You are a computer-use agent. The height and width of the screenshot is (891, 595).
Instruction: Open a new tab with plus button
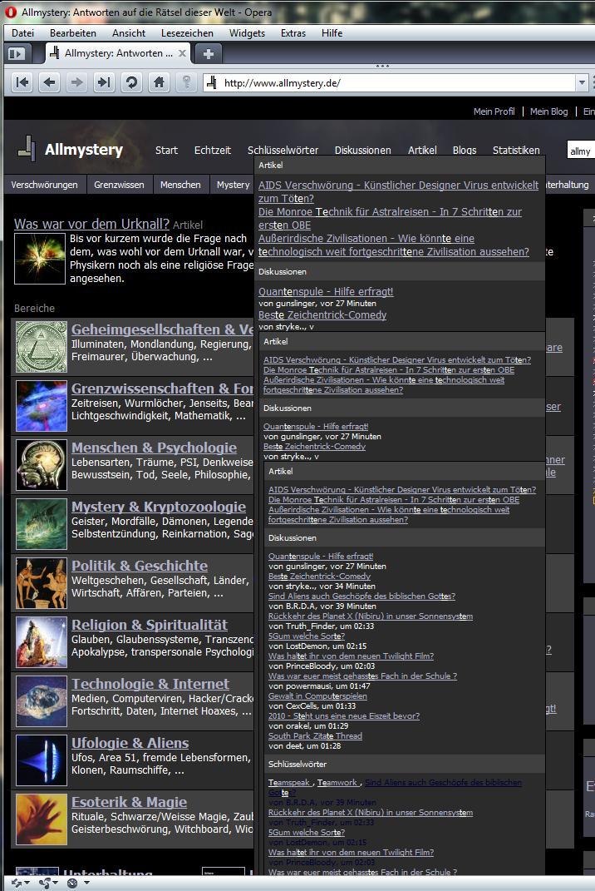coord(208,53)
